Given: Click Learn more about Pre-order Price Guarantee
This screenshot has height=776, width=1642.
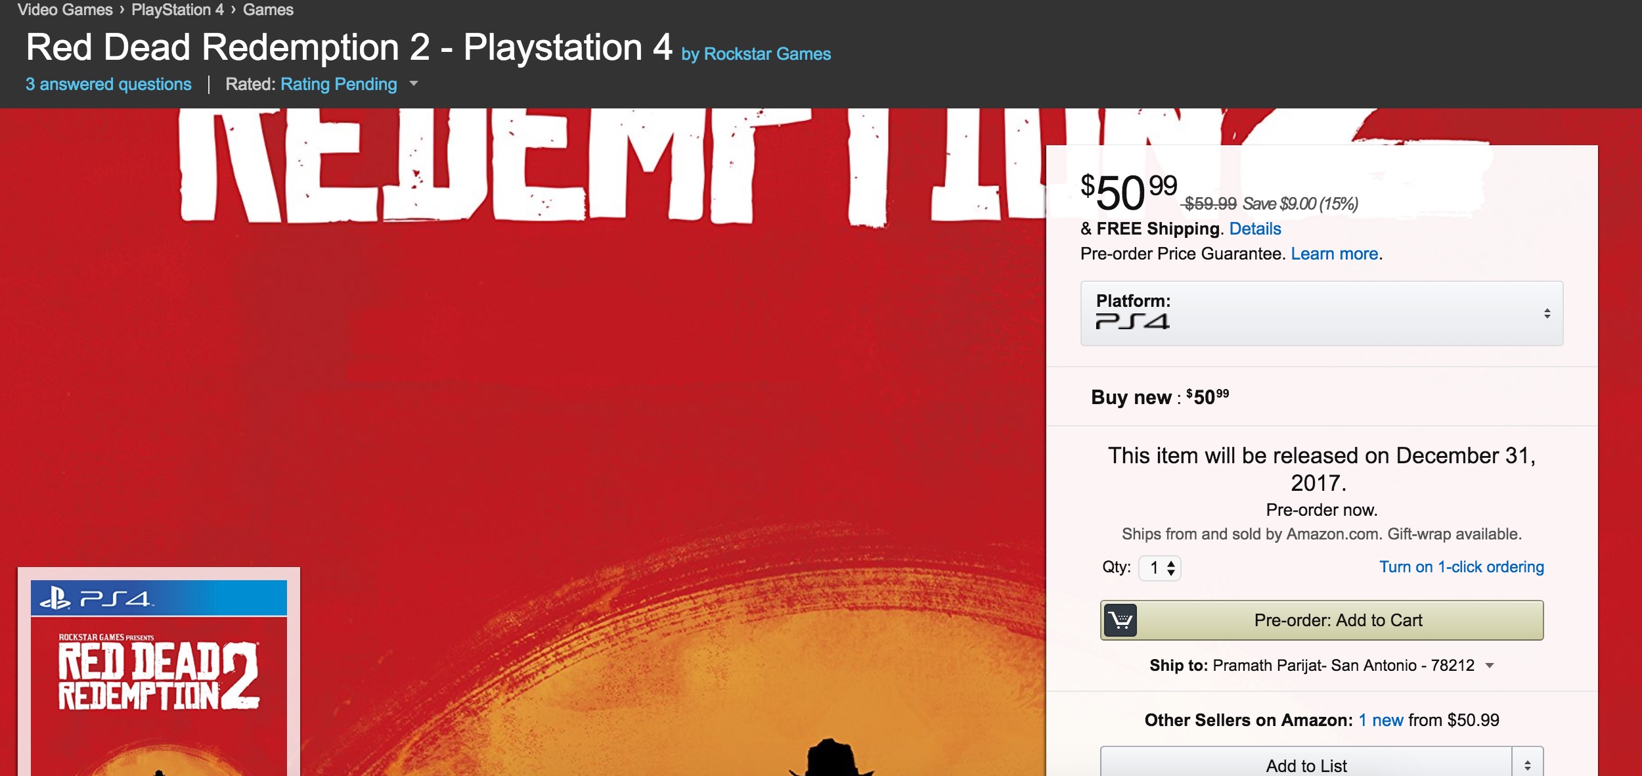Looking at the screenshot, I should click(1334, 254).
